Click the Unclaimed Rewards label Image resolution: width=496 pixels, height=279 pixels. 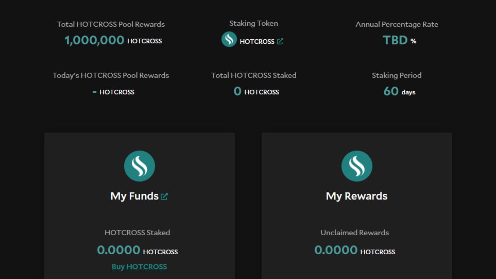354,233
